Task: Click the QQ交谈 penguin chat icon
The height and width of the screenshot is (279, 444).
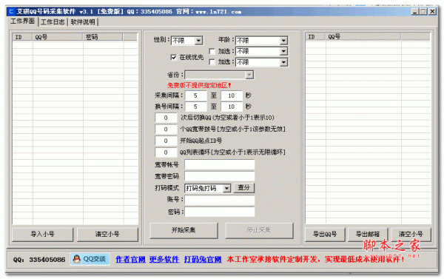Action: point(90,259)
